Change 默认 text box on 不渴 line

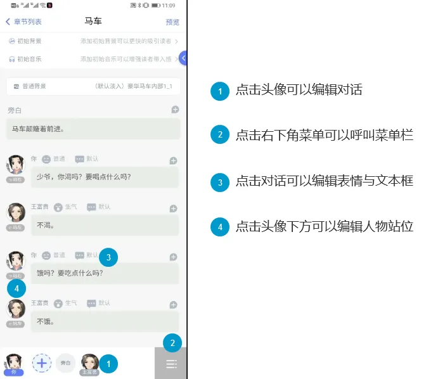pyautogui.click(x=98, y=207)
